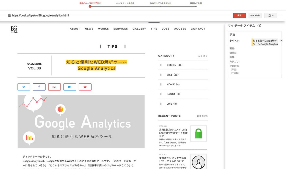Click the red 完了 button
286x169 pixels.
[x=239, y=16]
